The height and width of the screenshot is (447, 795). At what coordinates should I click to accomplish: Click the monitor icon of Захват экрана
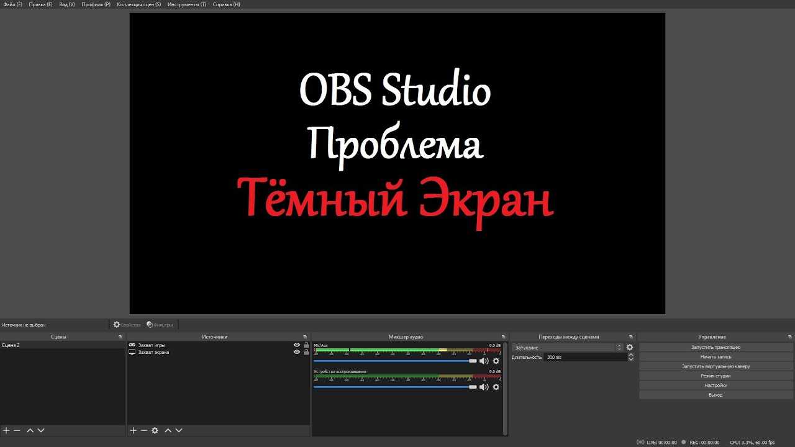132,352
